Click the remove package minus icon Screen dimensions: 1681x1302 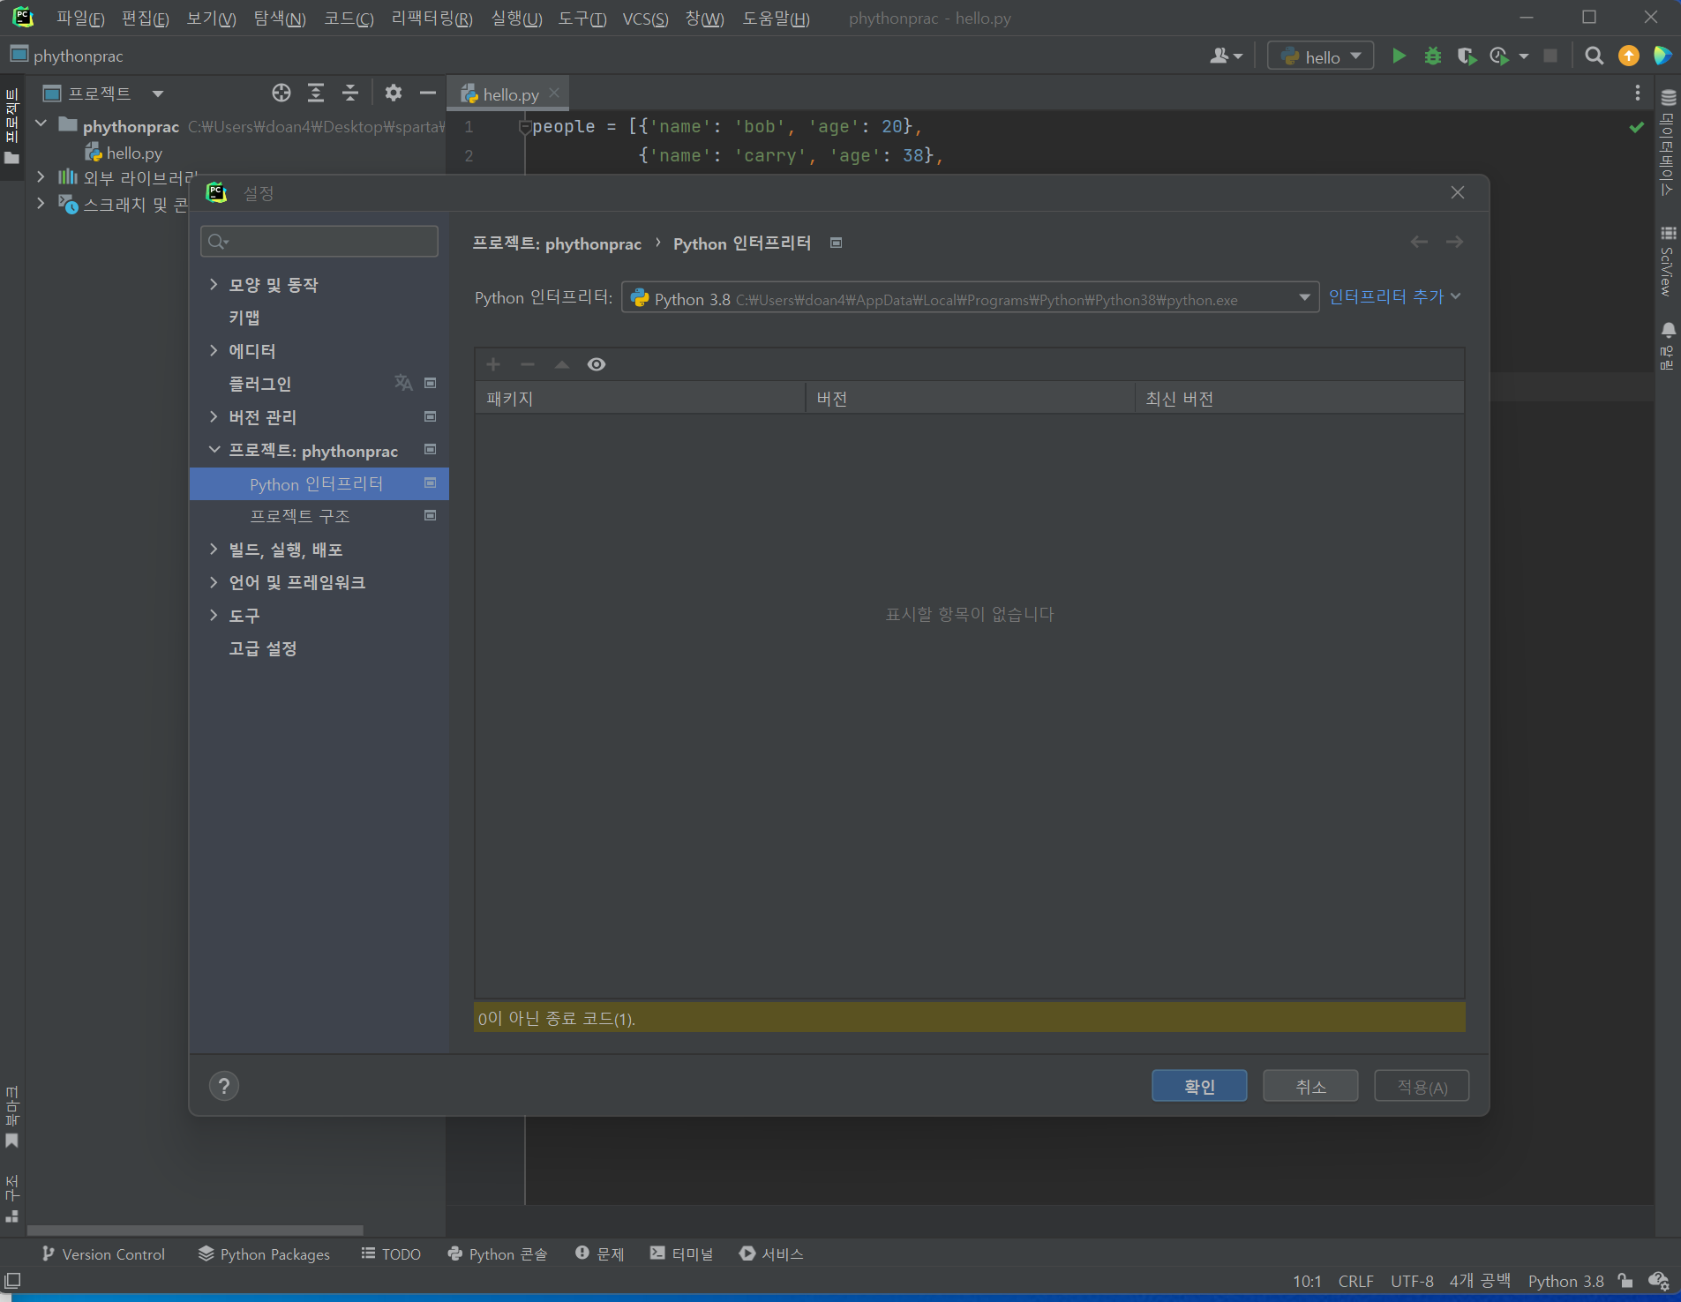click(x=528, y=364)
